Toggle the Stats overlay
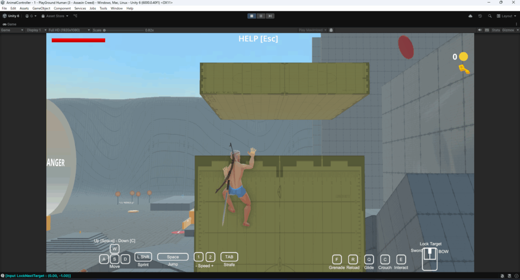Image resolution: width=520 pixels, height=280 pixels. point(496,30)
